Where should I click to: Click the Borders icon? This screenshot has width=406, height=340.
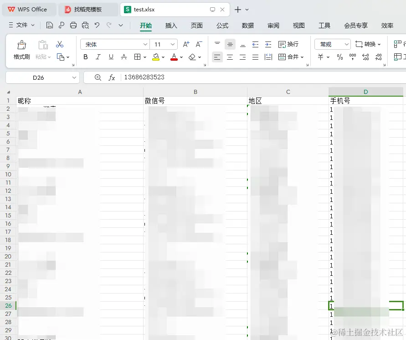point(138,57)
